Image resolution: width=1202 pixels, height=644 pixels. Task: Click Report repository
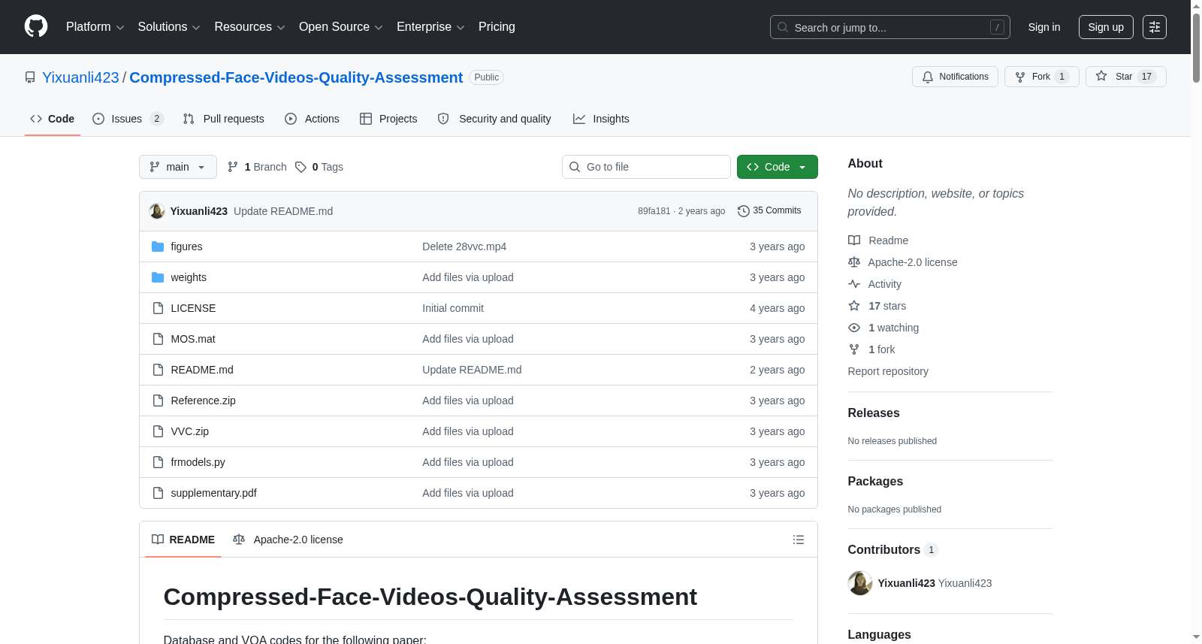[888, 371]
